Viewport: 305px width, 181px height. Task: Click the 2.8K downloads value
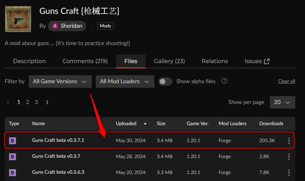[264, 156]
